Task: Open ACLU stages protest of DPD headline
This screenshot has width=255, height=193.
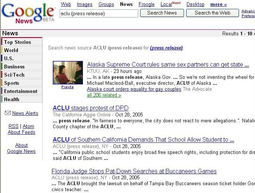Action: (91, 108)
